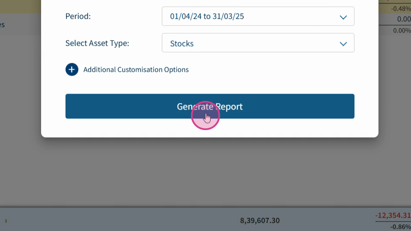Choose the Stocks asset type combo box

[258, 43]
